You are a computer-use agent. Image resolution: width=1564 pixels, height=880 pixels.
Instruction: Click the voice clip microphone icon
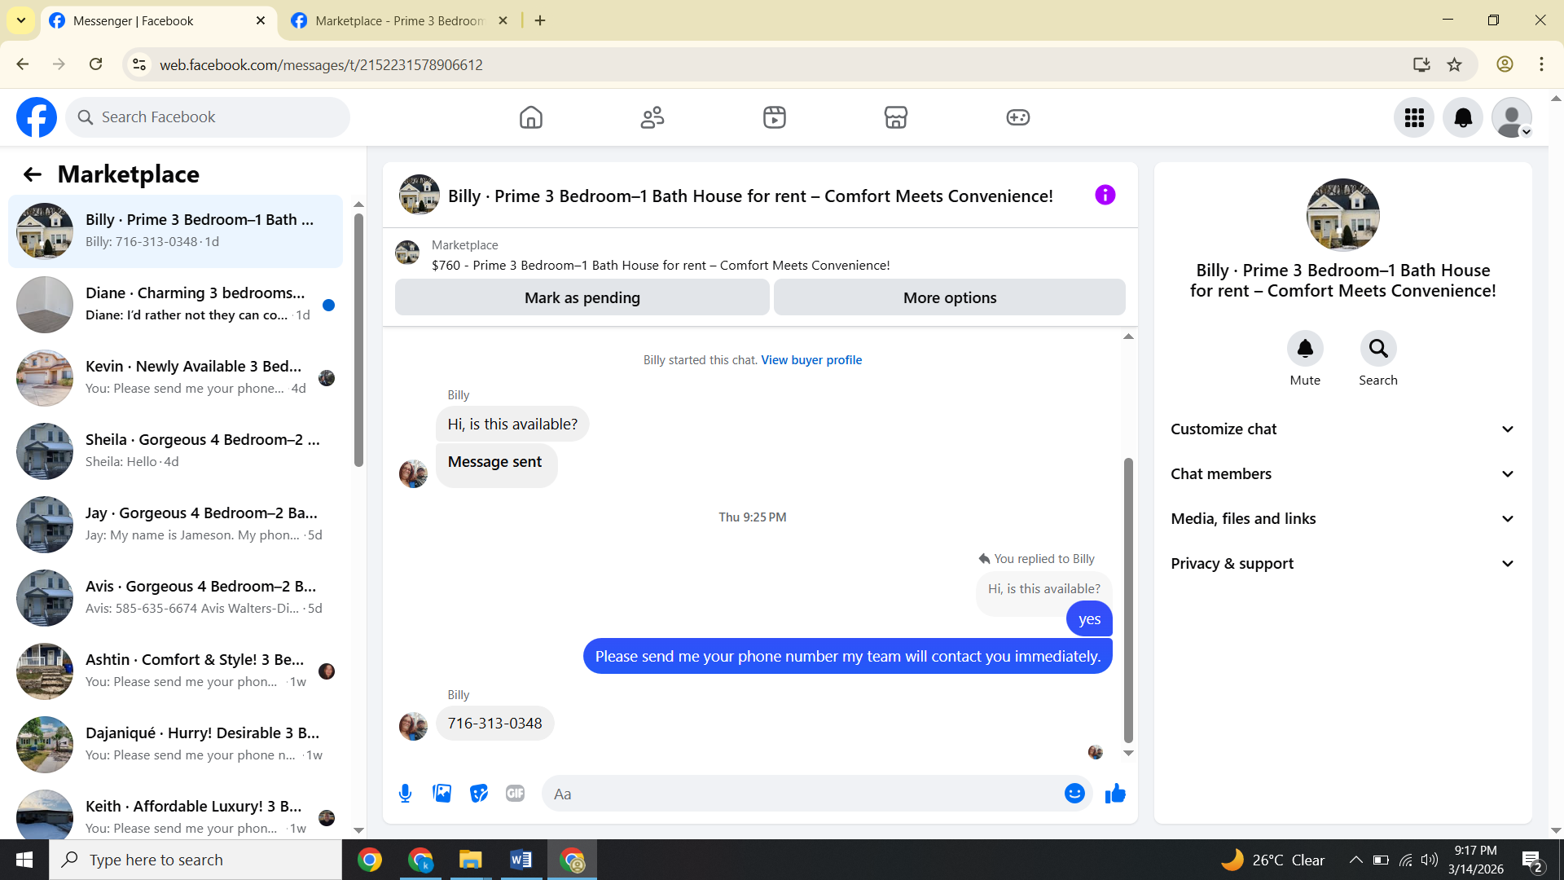(x=405, y=794)
